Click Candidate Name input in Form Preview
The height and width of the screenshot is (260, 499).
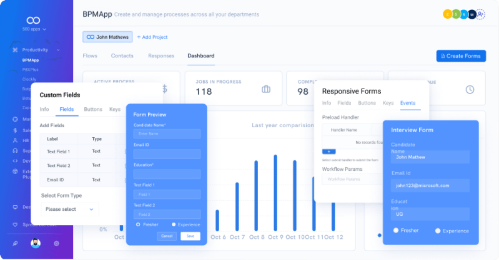pyautogui.click(x=167, y=134)
